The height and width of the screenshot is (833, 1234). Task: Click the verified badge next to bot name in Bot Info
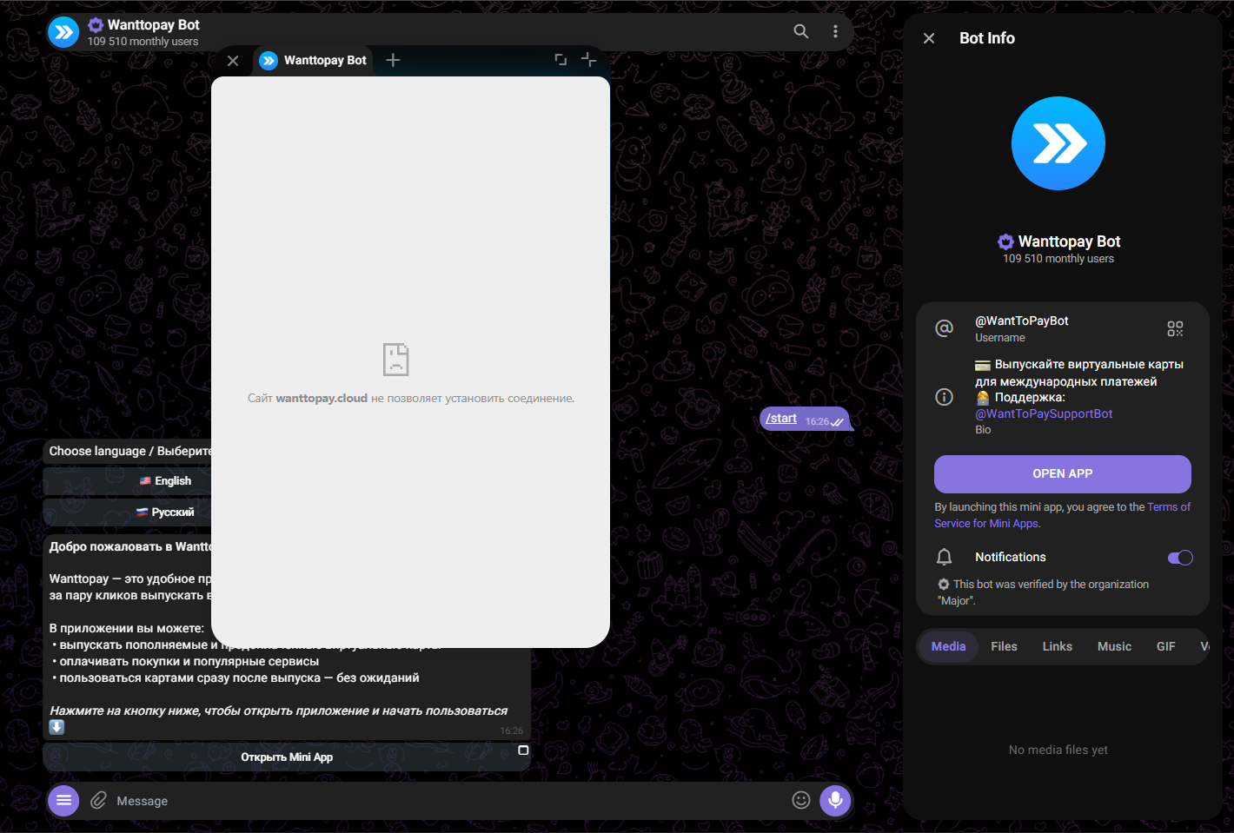pyautogui.click(x=1005, y=241)
